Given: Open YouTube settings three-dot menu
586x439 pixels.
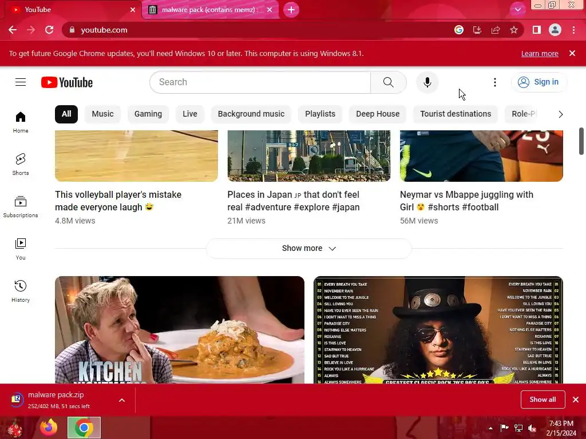Looking at the screenshot, I should click(x=495, y=82).
